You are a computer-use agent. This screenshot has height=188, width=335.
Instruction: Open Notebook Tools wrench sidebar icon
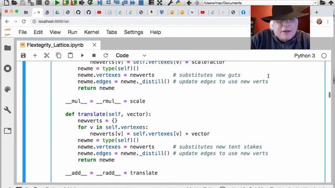8,110
